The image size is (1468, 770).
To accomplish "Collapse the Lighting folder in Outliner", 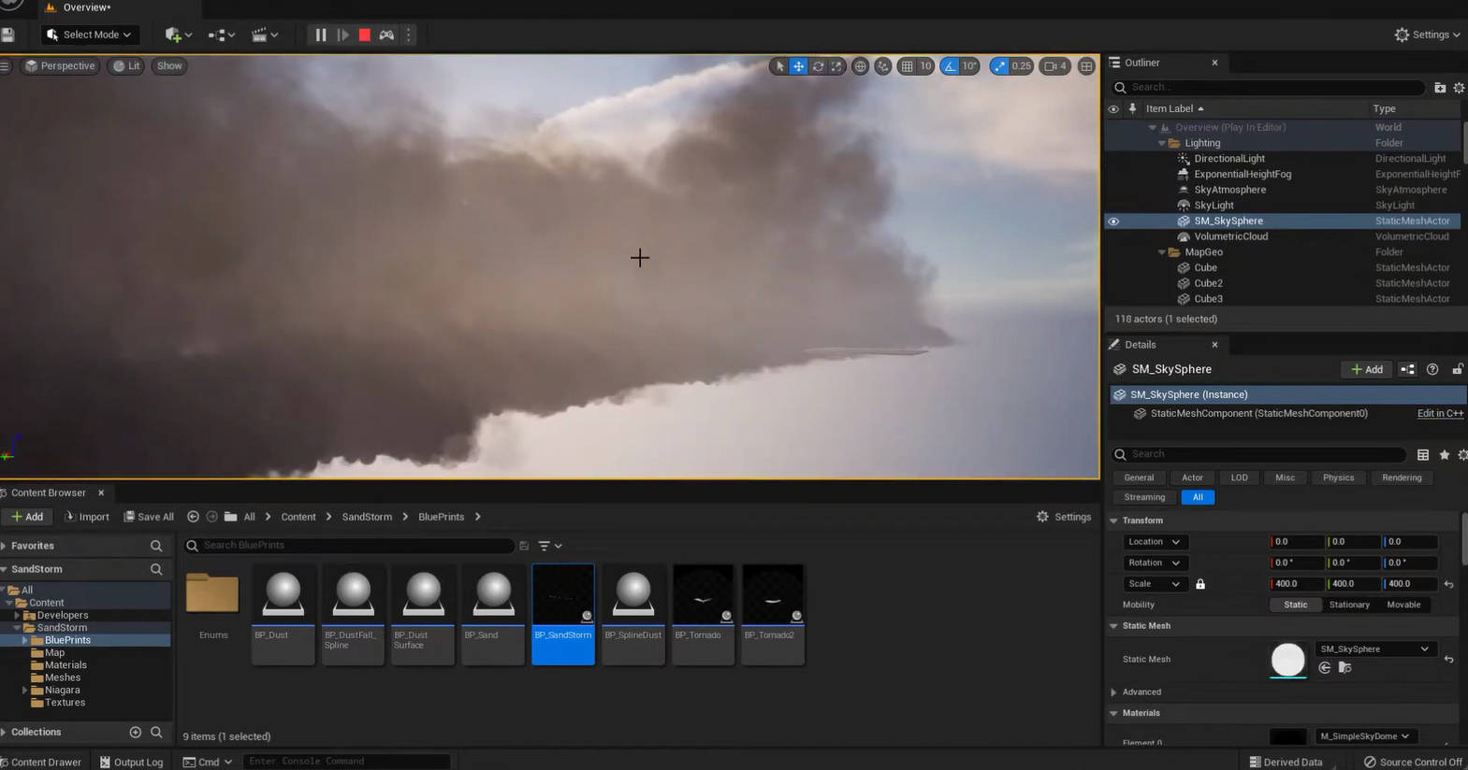I will click(x=1162, y=143).
